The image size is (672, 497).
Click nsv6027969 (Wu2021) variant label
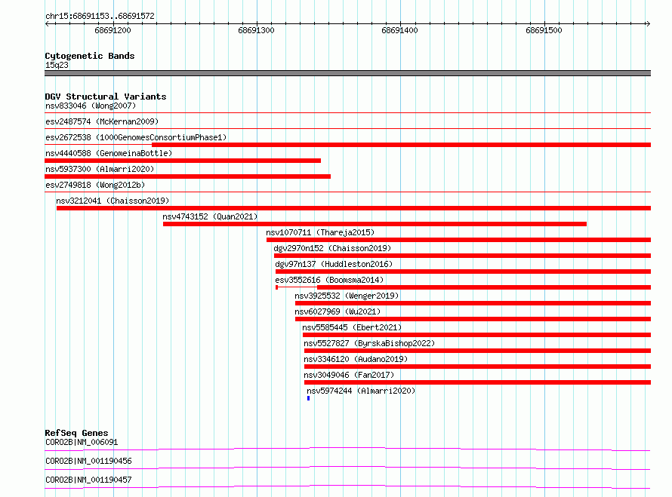point(338,311)
